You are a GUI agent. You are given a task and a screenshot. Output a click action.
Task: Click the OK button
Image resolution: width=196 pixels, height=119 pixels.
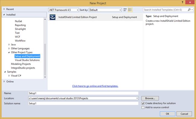[x=167, y=114]
